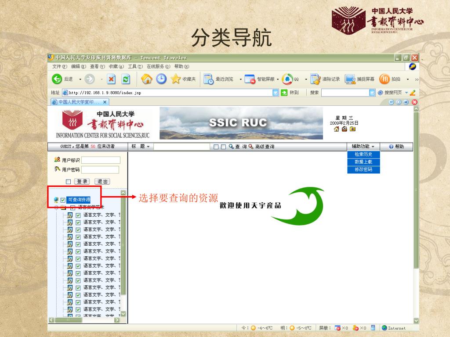Viewport: 450px width, 337px height.
Task: Click the popup blocker icon in status bar
Action: pyautogui.click(x=337, y=328)
